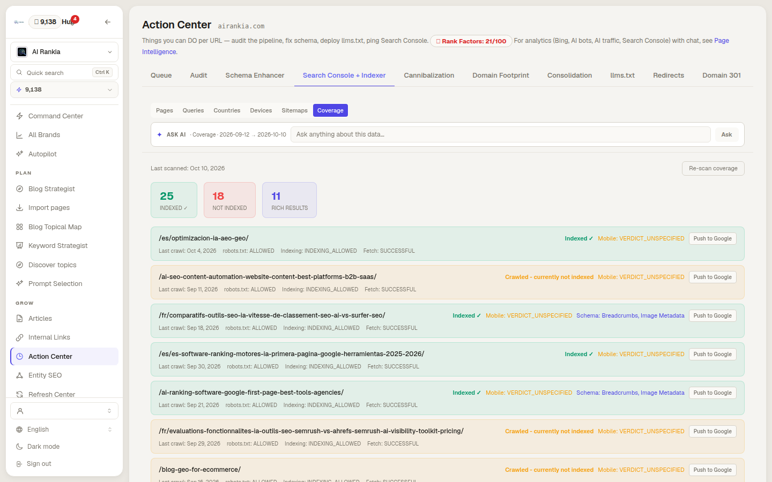Switch to the Schema Enhancer tab
The image size is (772, 482).
pyautogui.click(x=255, y=76)
